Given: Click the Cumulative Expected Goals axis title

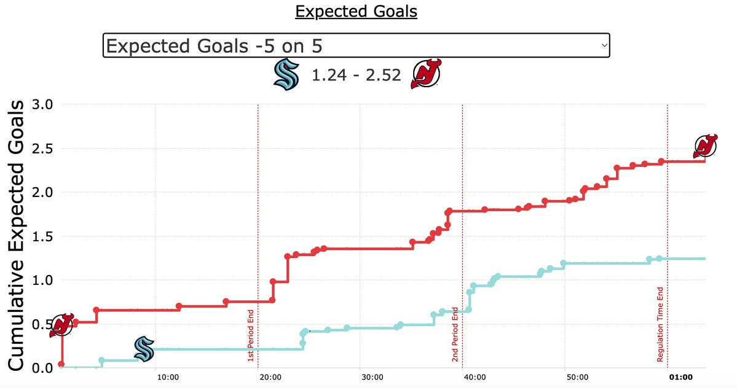Looking at the screenshot, I should pos(18,237).
